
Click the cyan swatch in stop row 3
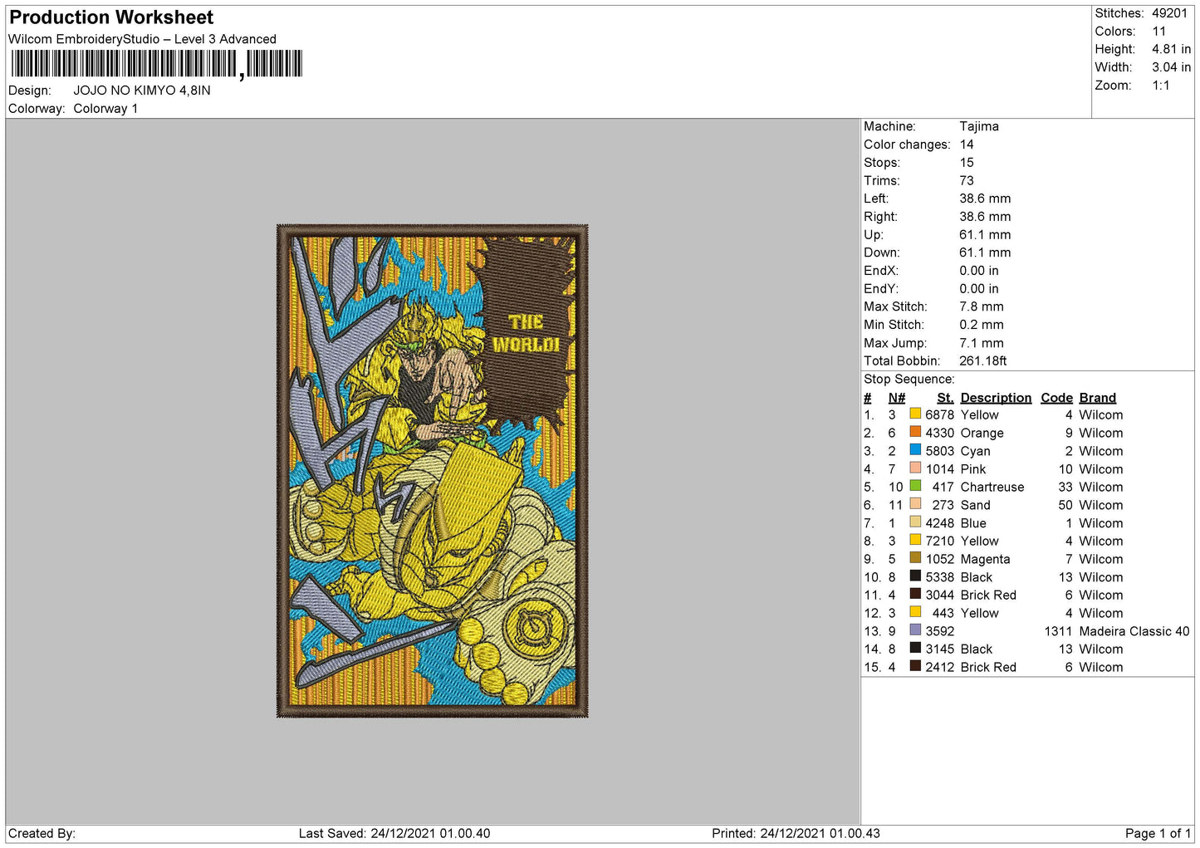915,450
